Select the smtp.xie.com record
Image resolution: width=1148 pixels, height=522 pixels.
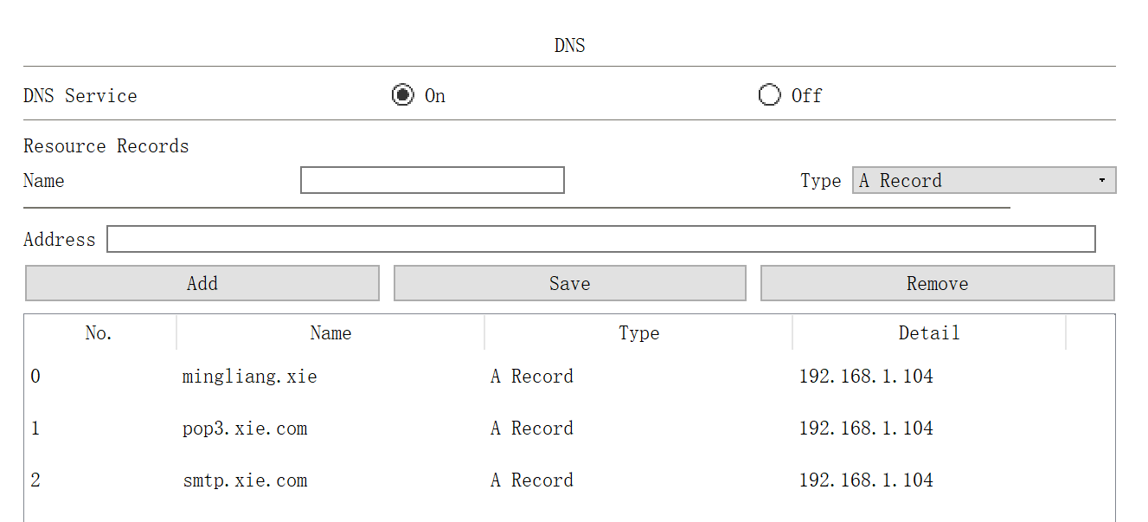click(245, 480)
